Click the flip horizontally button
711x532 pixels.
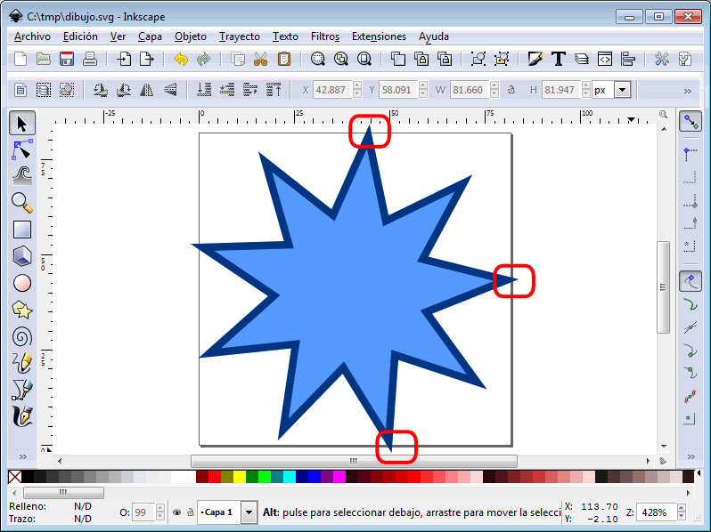(146, 90)
